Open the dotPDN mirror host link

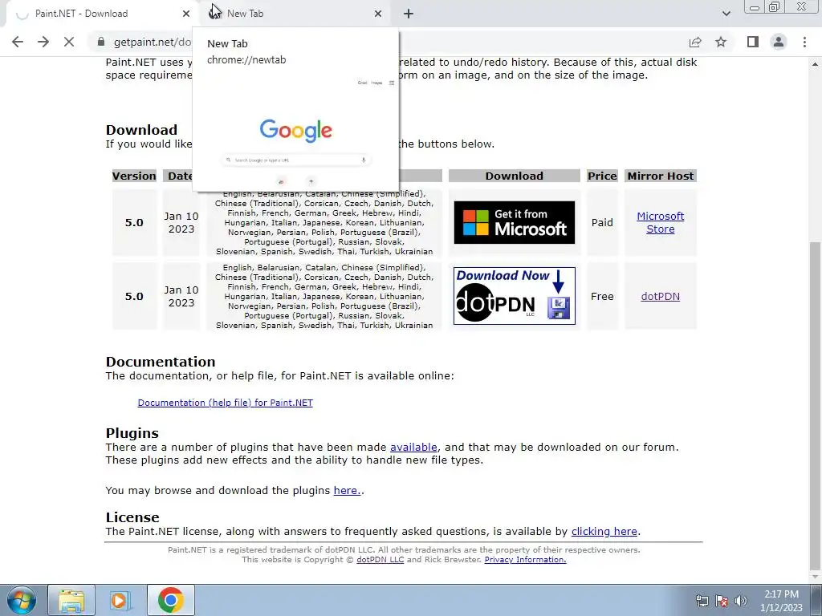[x=660, y=297]
